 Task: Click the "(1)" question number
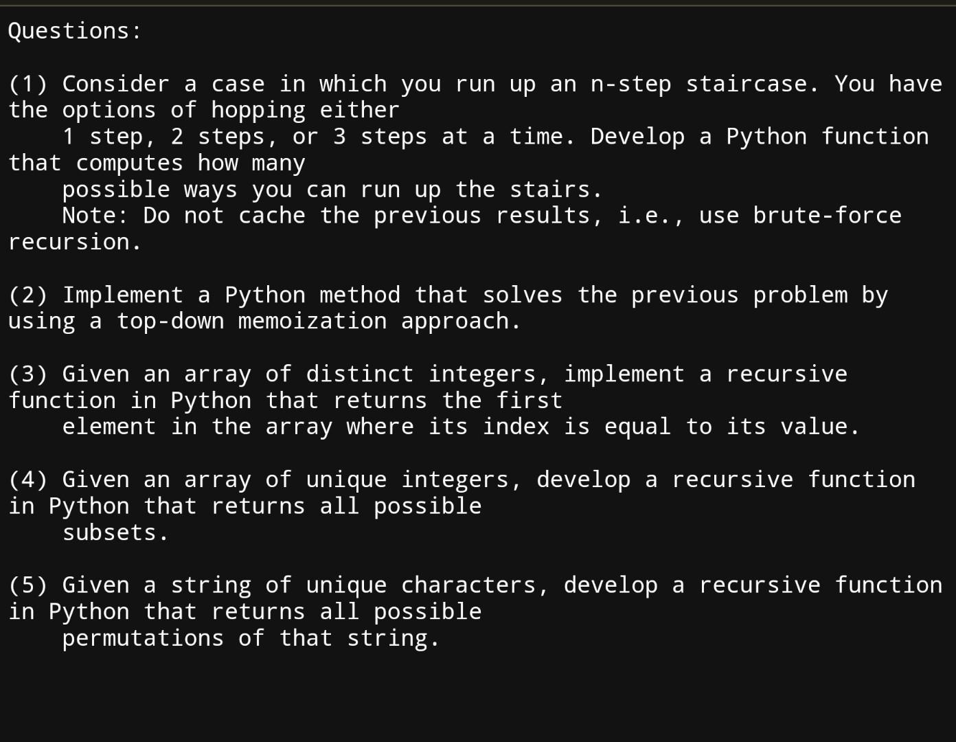pos(28,84)
